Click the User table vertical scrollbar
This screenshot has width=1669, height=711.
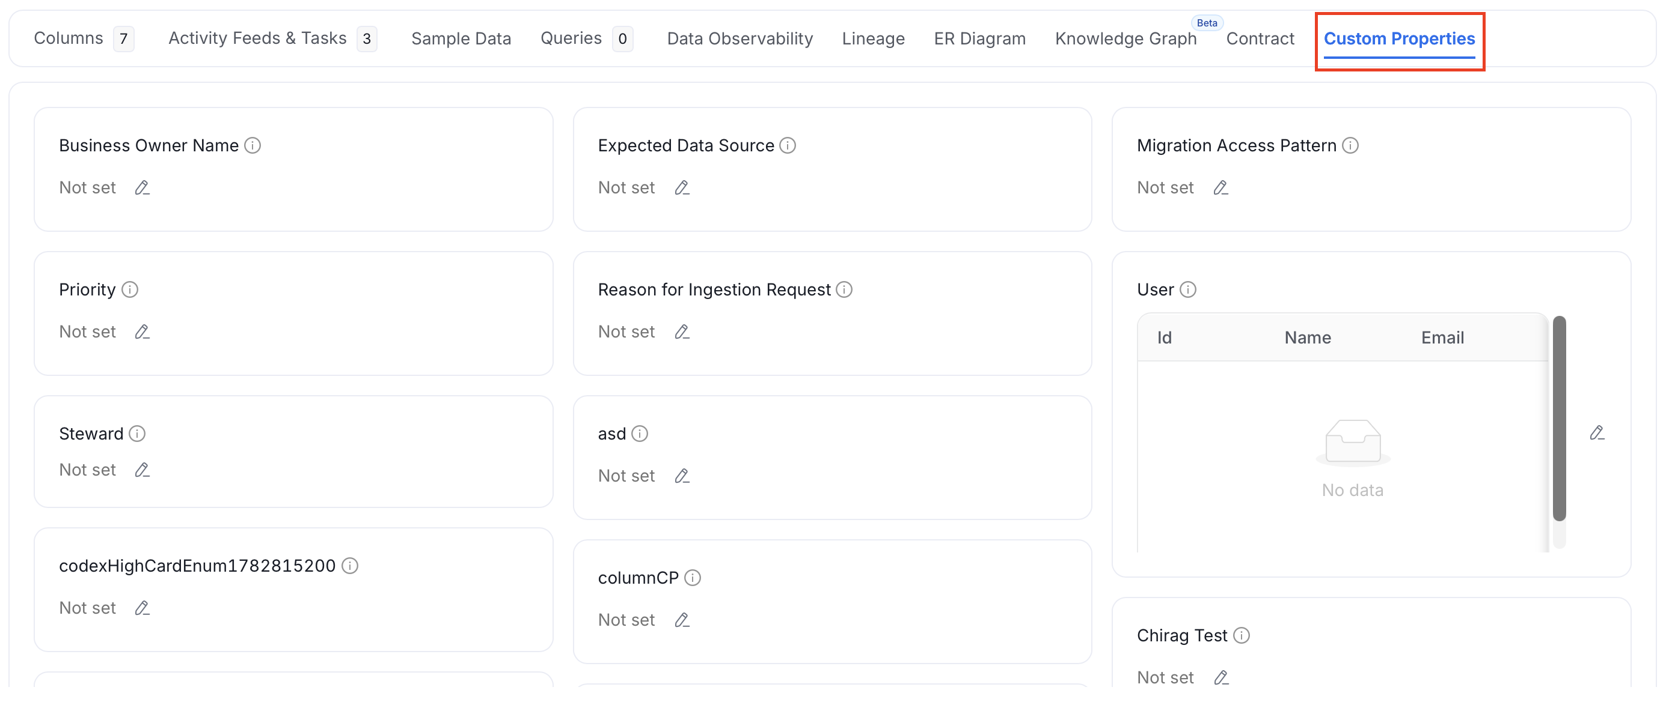tap(1559, 418)
